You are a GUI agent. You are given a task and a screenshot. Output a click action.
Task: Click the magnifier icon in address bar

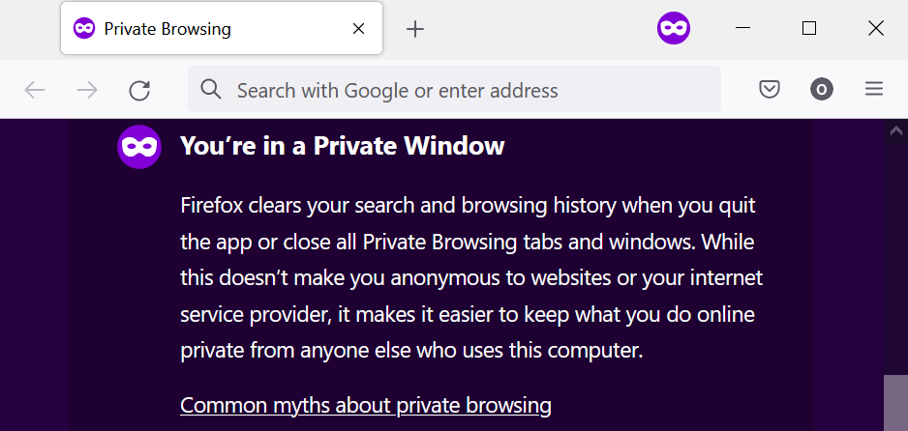tap(211, 90)
